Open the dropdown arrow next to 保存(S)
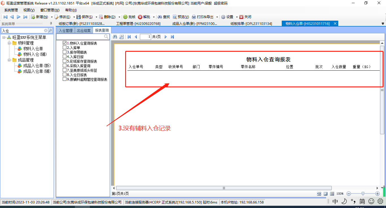 [96, 17]
